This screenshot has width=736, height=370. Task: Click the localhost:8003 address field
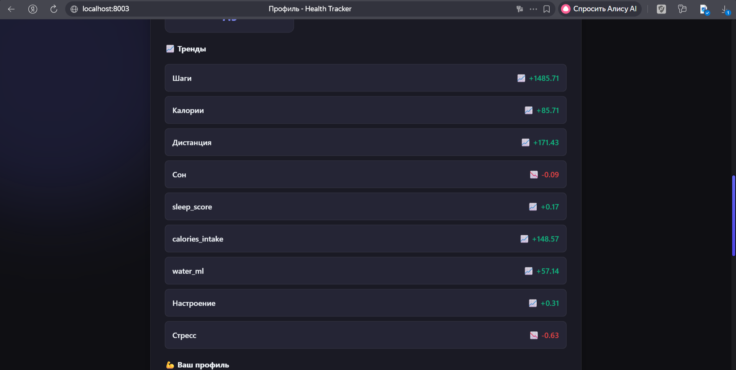pyautogui.click(x=106, y=9)
